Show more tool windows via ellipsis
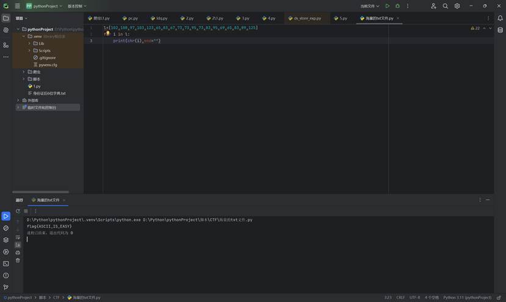Screen dimensions: 506x302 [6, 57]
